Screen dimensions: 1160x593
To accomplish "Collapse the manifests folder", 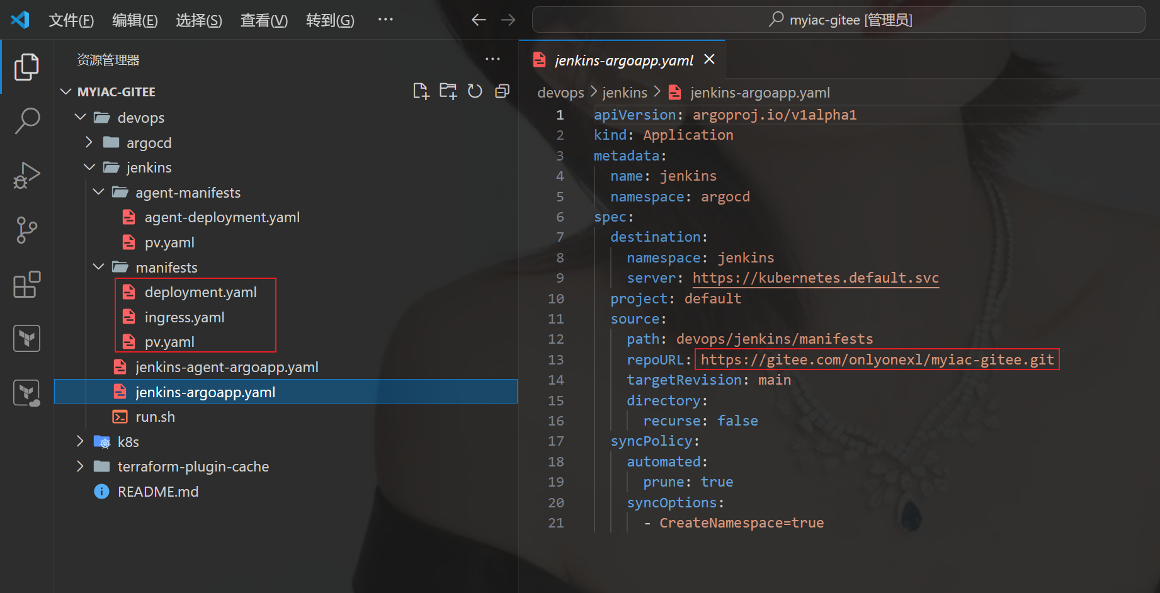I will [98, 266].
